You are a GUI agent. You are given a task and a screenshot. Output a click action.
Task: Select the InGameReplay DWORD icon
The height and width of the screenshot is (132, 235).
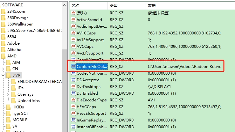73,120
